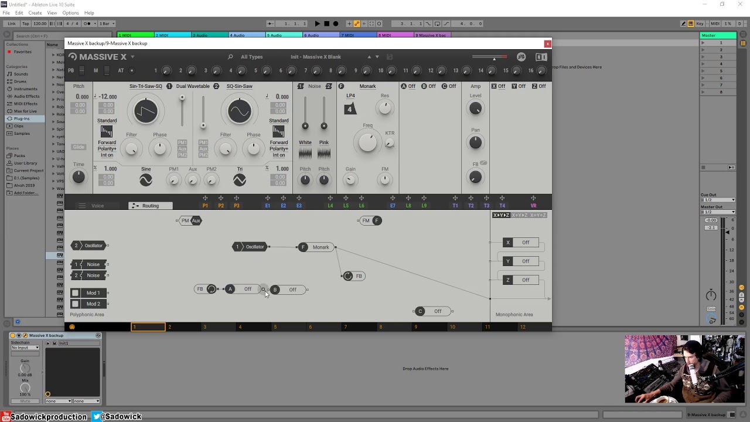The height and width of the screenshot is (422, 750).
Task: Click Ableton Record button
Action: pyautogui.click(x=335, y=23)
